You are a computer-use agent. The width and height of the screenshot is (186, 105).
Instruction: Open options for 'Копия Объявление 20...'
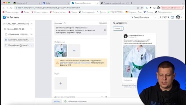(x=32, y=40)
